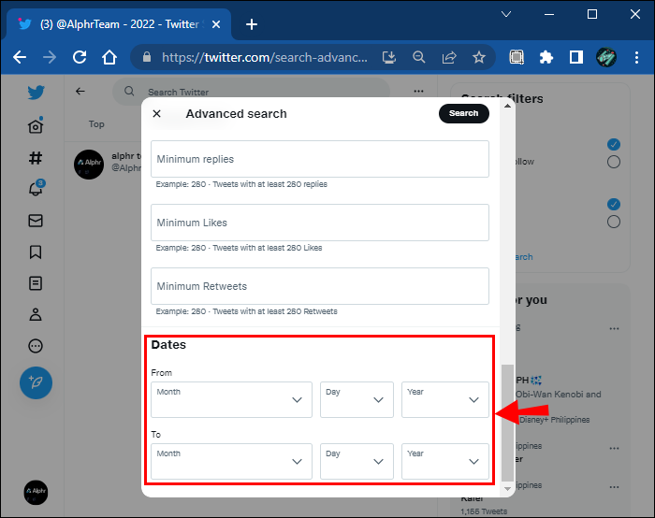Open the To Month dropdown

(231, 461)
